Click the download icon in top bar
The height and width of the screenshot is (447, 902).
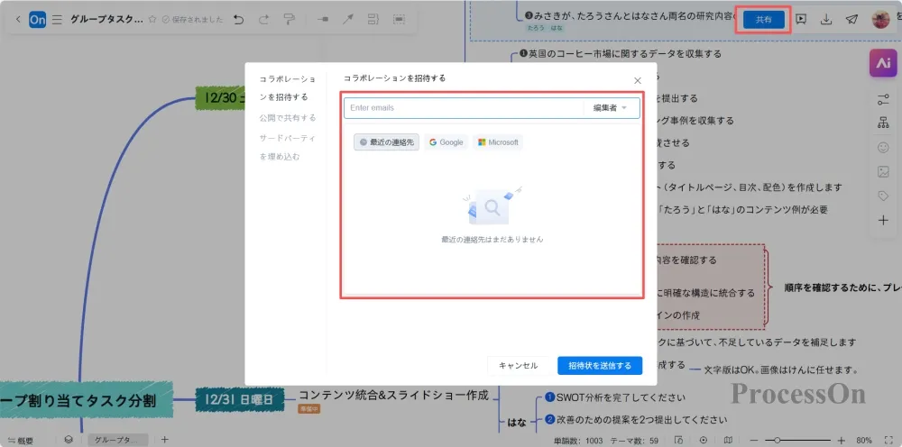tap(826, 19)
